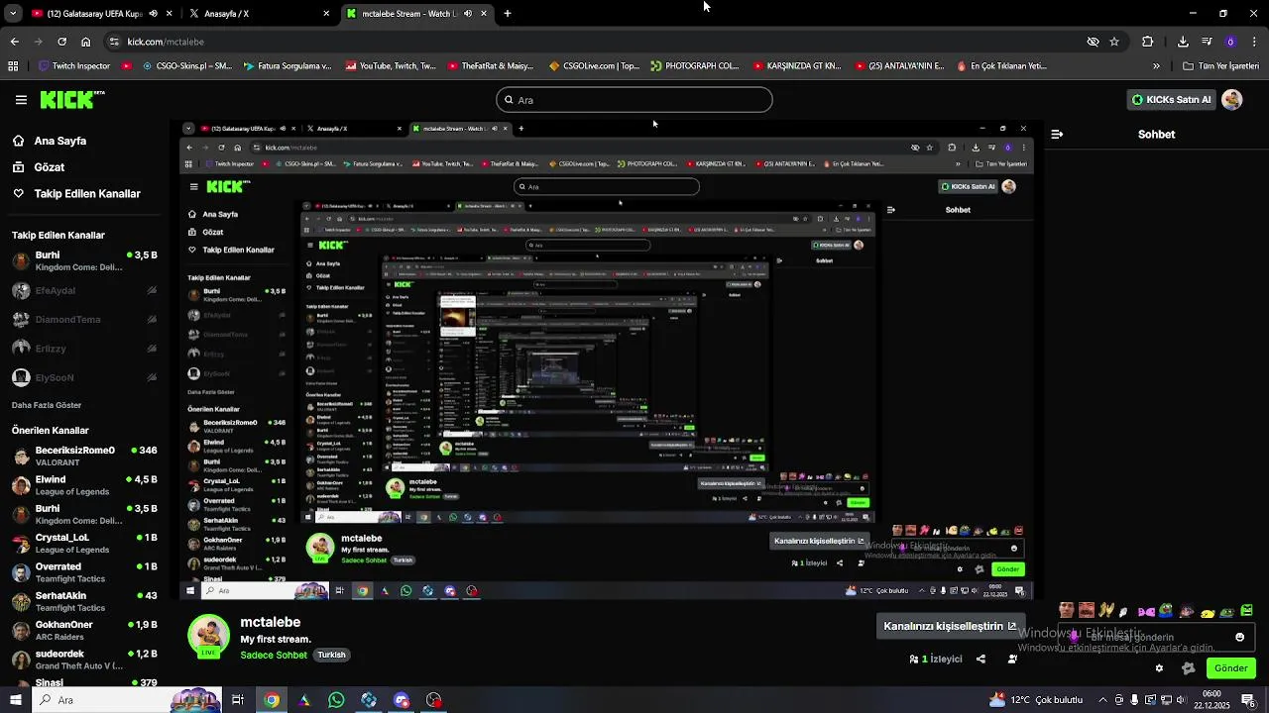This screenshot has width=1269, height=713.
Task: Open the emoji picker in message box
Action: [x=1239, y=637]
